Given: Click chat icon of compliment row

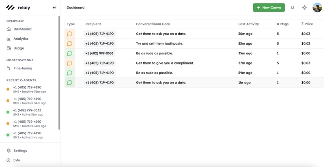Looking at the screenshot, I should 70,63.
